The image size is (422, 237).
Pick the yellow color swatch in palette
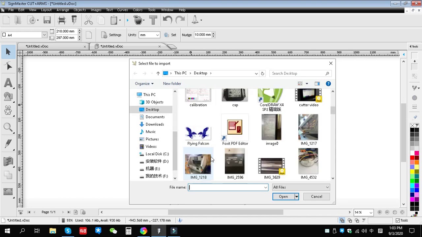[x=412, y=172]
